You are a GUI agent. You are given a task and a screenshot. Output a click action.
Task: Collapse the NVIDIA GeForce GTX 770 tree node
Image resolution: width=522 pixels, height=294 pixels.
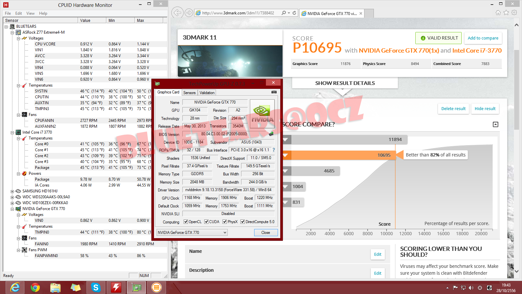12,209
